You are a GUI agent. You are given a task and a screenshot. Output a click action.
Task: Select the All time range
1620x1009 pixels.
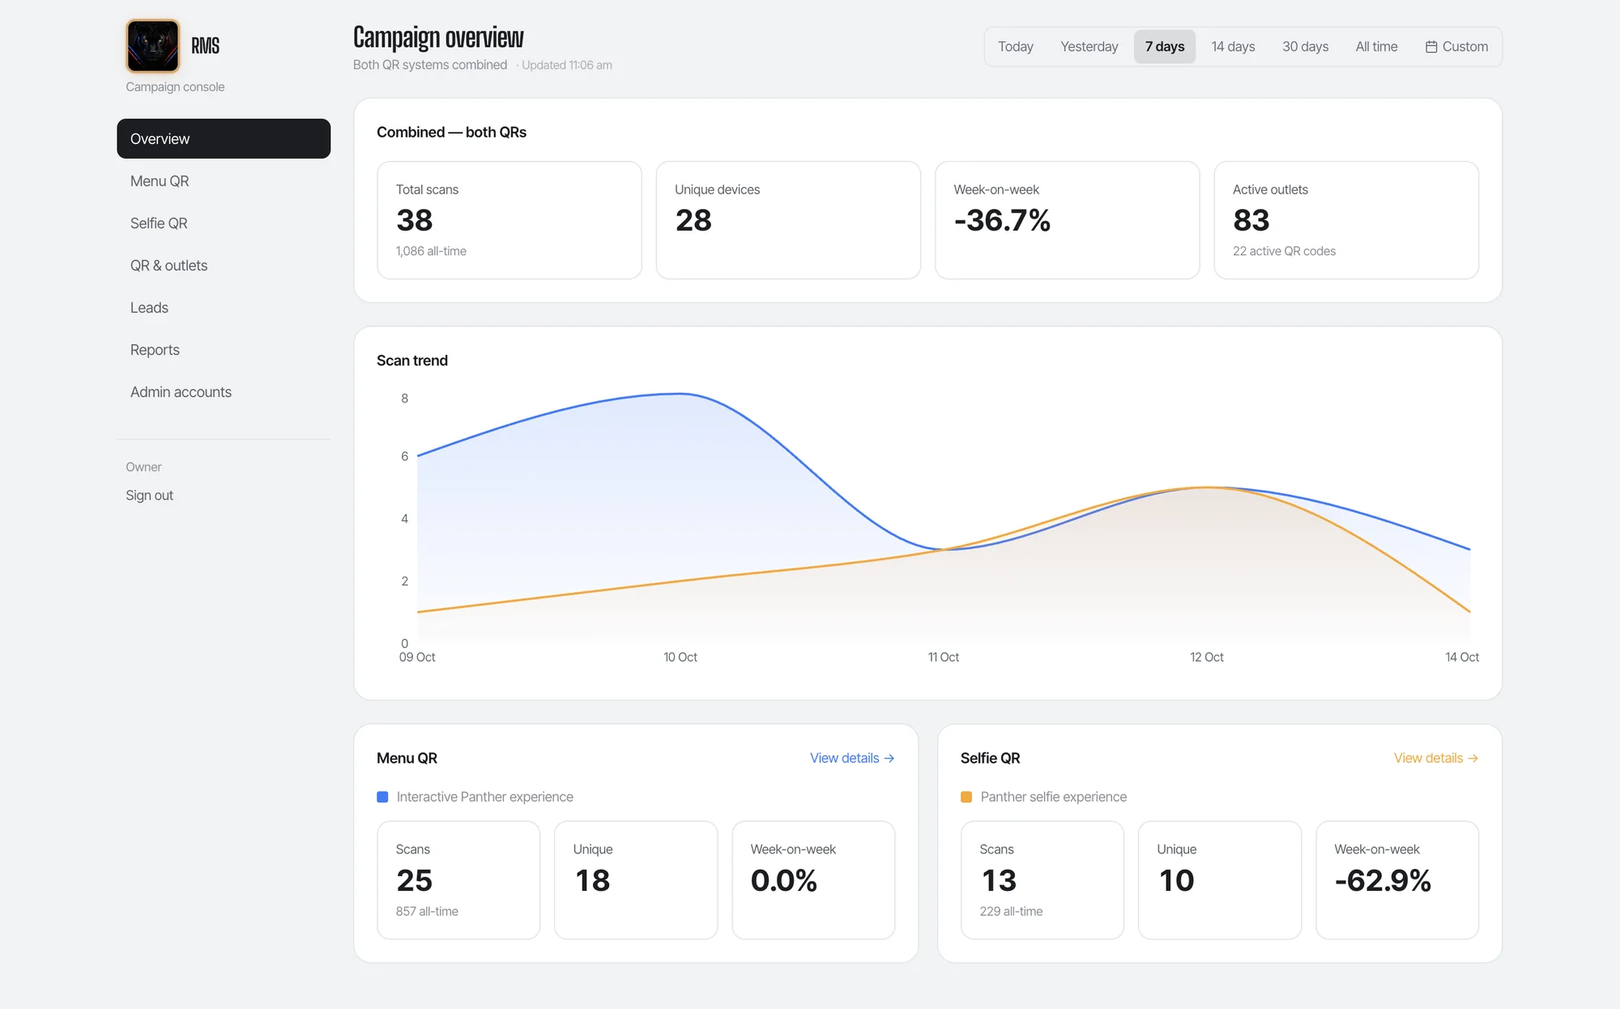click(x=1376, y=46)
